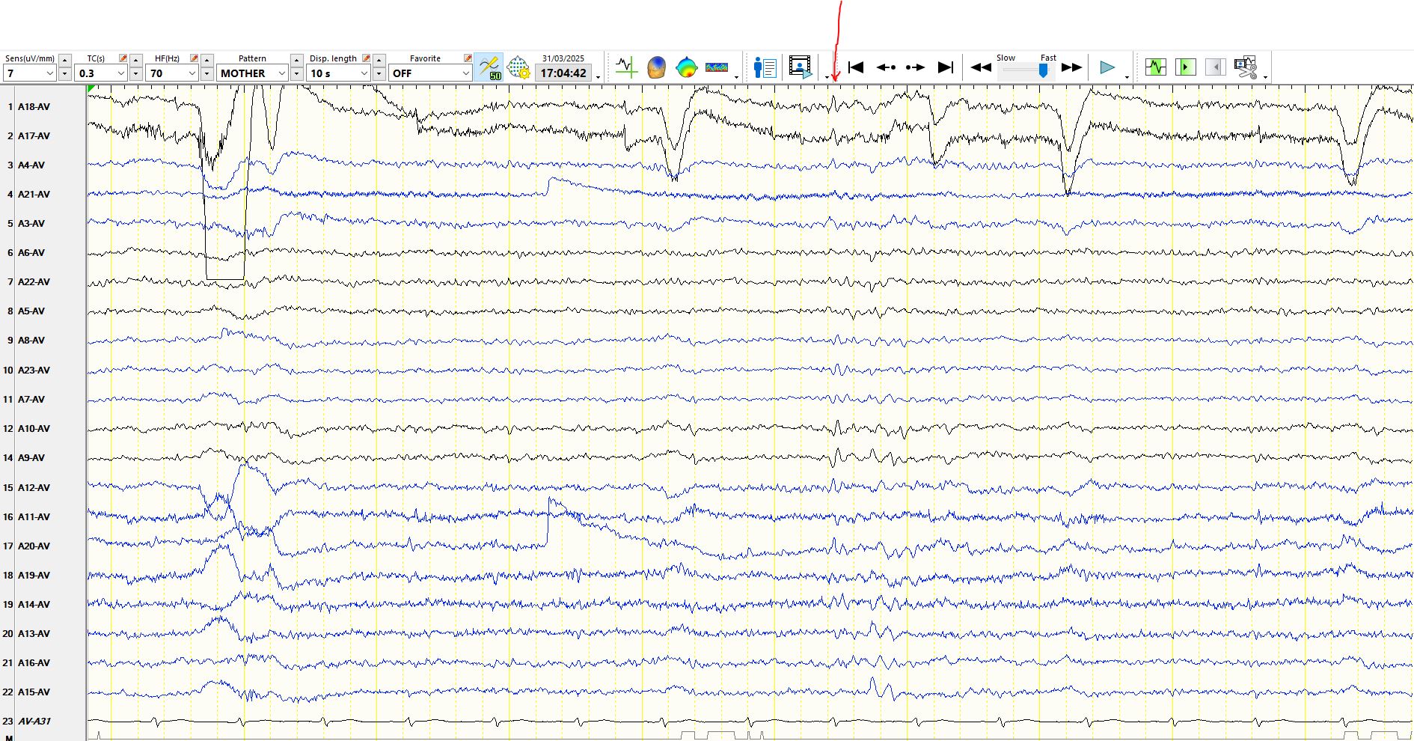The width and height of the screenshot is (1414, 741).
Task: Start playback with the play arrow
Action: click(x=1107, y=67)
